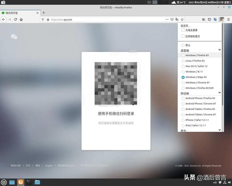
Task: Bookmark this page with the star icon
Action: coord(182,19)
